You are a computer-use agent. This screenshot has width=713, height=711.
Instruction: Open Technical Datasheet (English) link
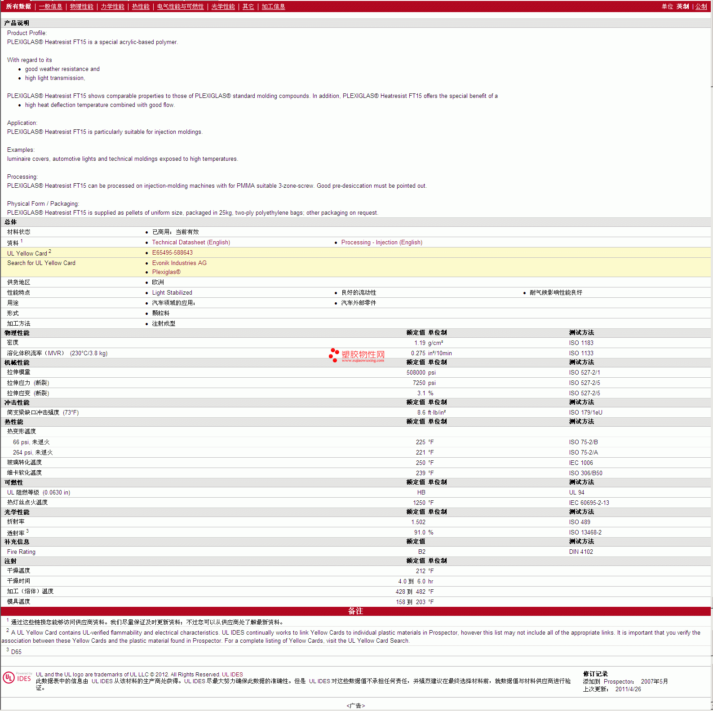(191, 242)
